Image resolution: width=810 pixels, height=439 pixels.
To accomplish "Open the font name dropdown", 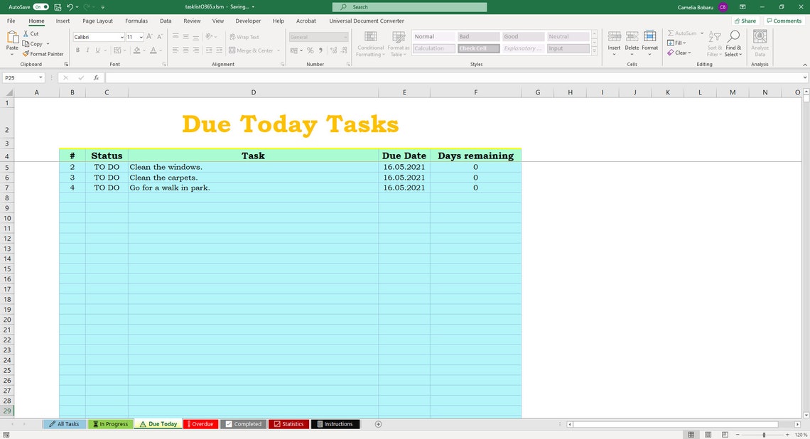I will [121, 37].
